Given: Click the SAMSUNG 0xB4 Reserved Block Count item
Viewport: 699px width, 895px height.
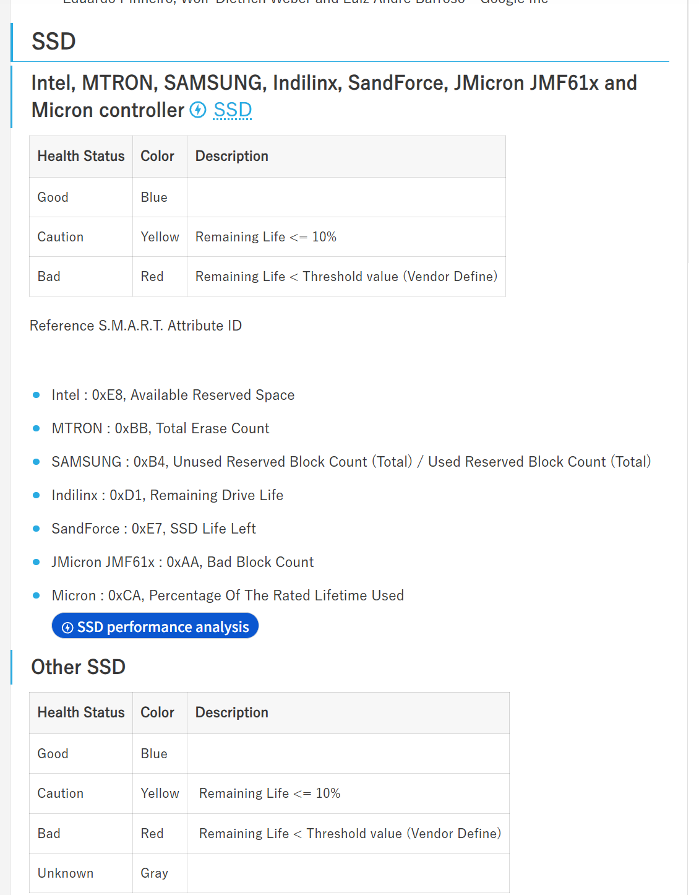Looking at the screenshot, I should pyautogui.click(x=351, y=462).
